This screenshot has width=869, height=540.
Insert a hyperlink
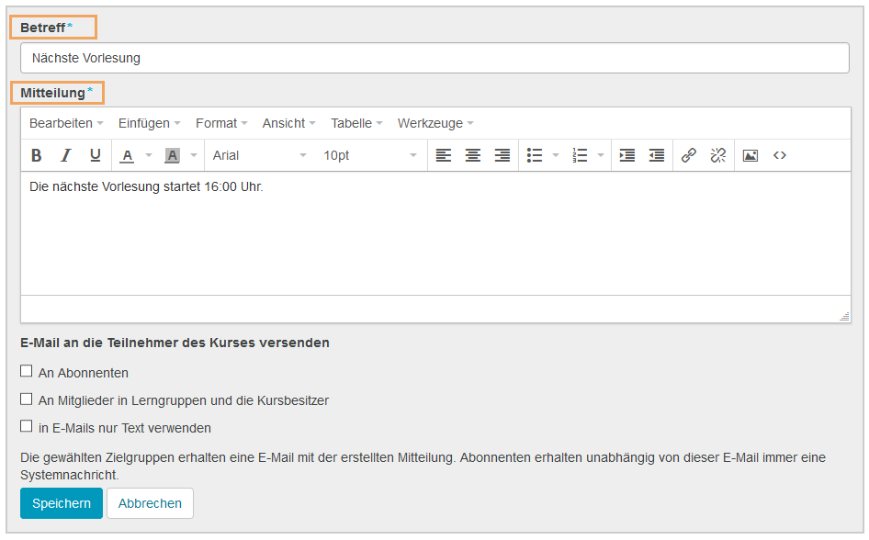[x=689, y=155]
